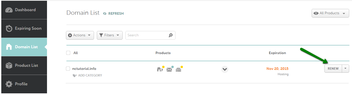Go to the Domain List tab

point(24,47)
